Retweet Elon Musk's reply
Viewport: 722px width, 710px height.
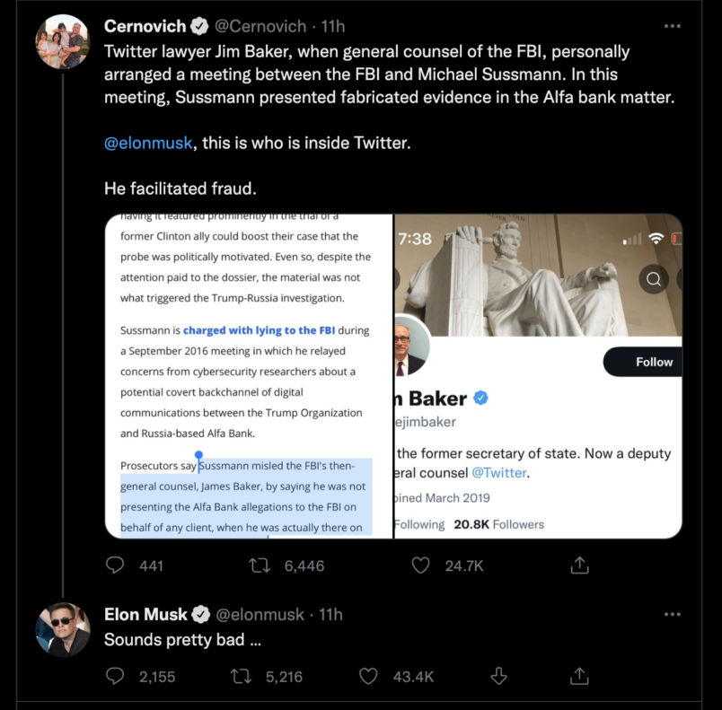click(x=241, y=676)
